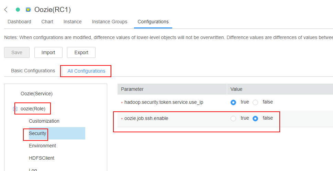Open Customization under oozie(Role)

click(x=44, y=121)
